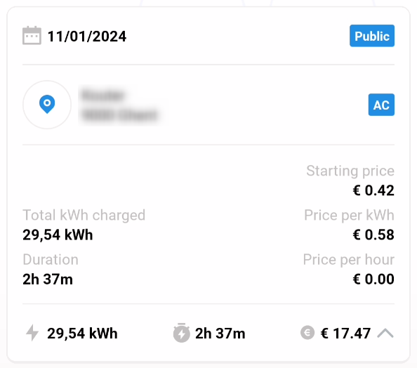417x368 pixels.
Task: Click the 29,54 kWh value under Total kWh charged
Action: [58, 235]
